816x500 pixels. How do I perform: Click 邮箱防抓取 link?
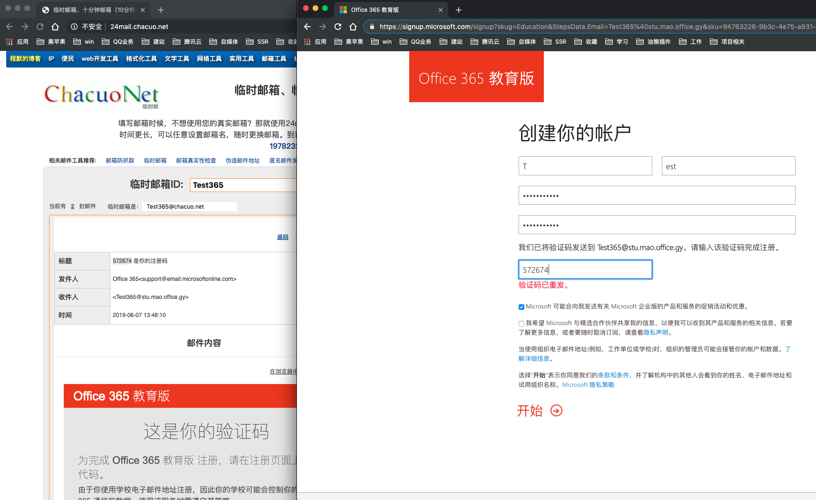[x=120, y=161]
